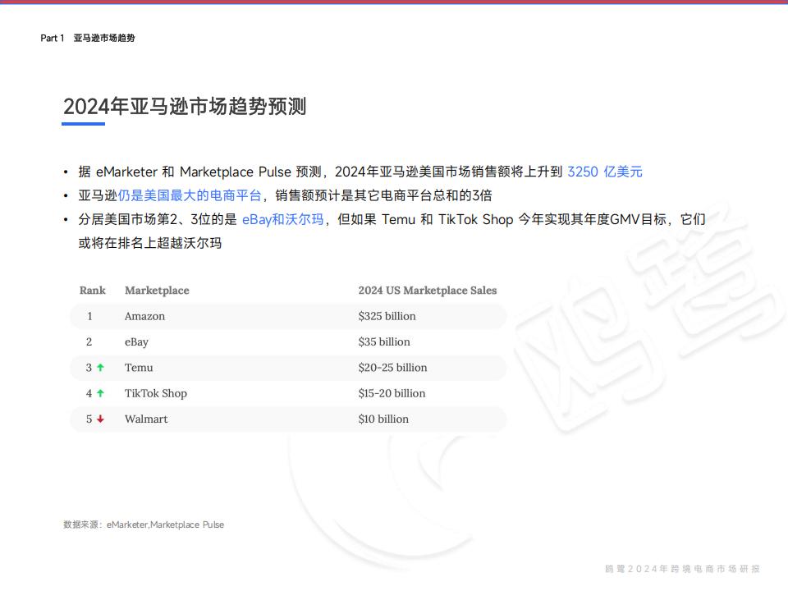Click the blue text "eBay和沃尔玛"

click(x=283, y=220)
